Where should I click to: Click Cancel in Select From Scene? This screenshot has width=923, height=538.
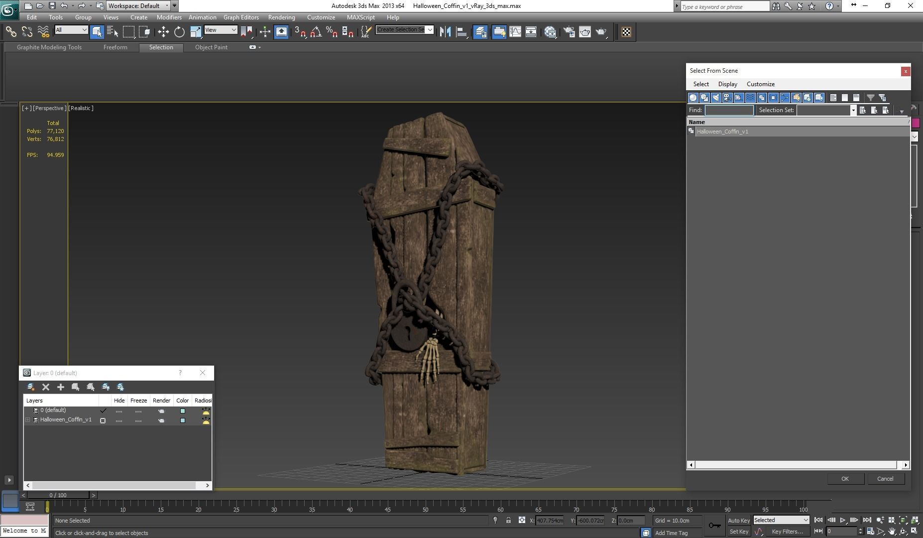pos(885,479)
